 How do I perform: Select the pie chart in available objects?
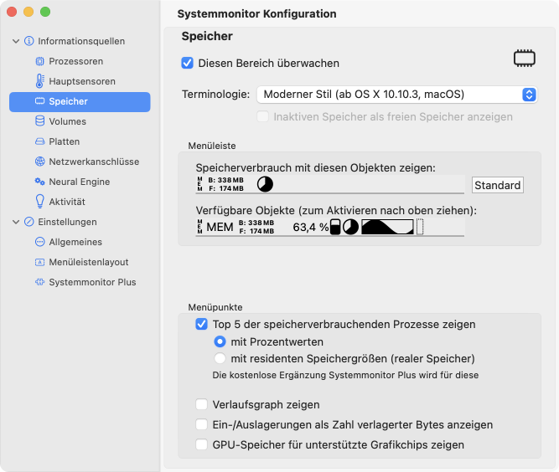350,227
